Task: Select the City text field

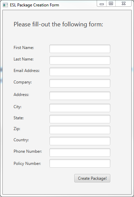Action: pyautogui.click(x=80, y=108)
